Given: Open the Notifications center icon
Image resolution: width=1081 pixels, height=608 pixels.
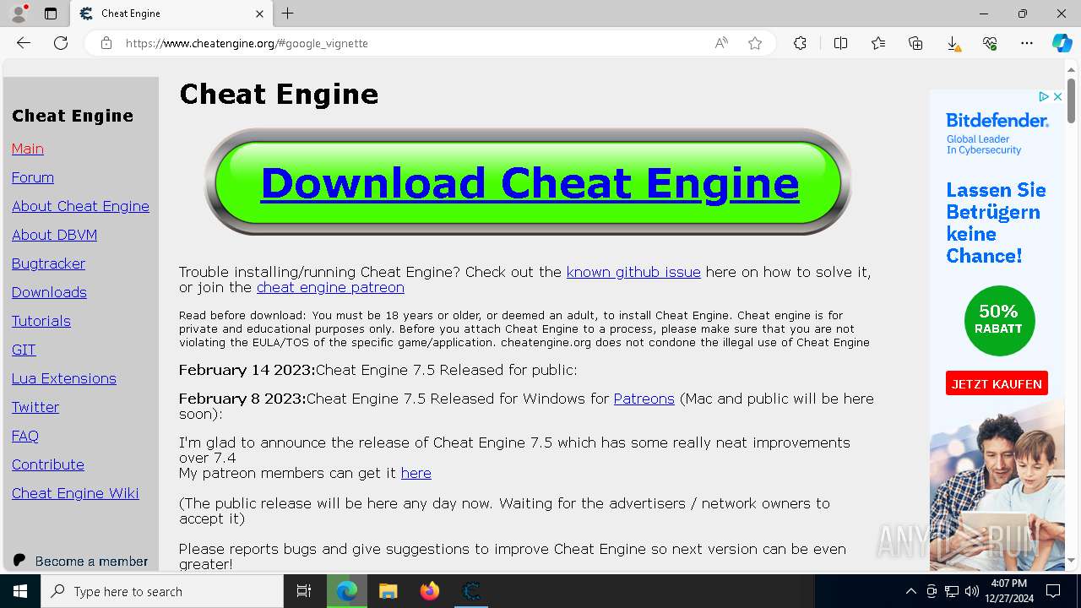Looking at the screenshot, I should pos(1053,591).
